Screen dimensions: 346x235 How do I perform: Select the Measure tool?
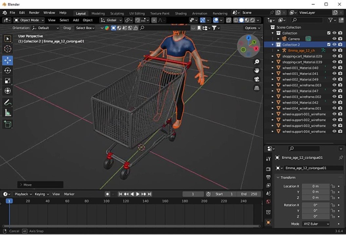point(8,113)
